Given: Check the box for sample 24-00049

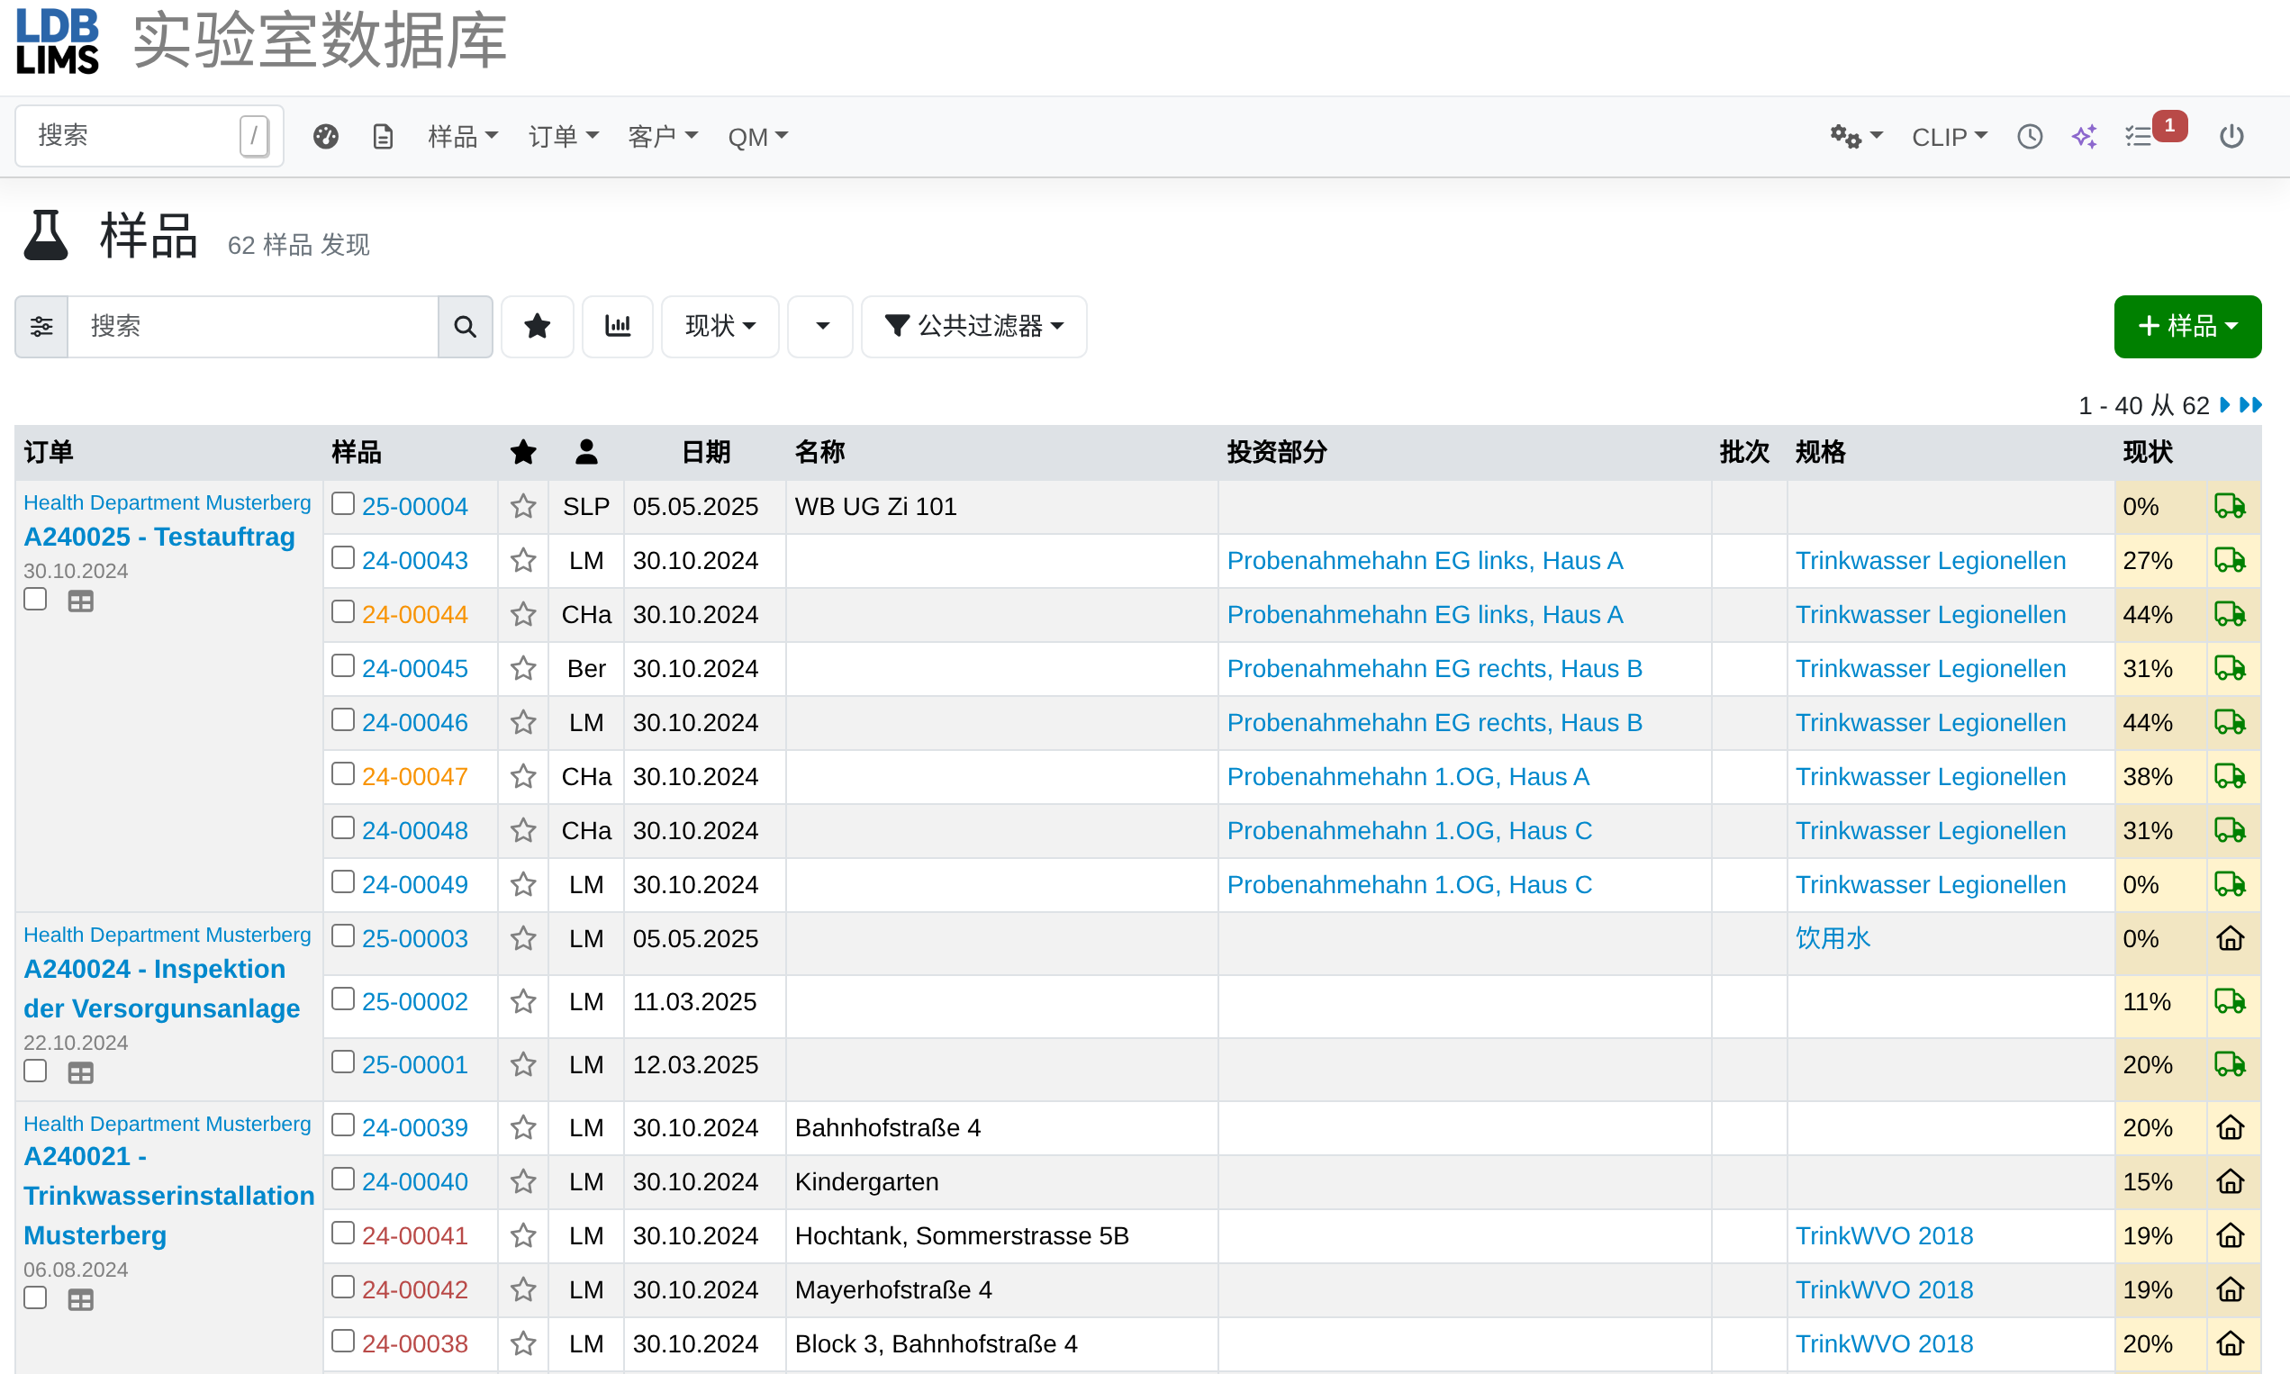Looking at the screenshot, I should click(342, 881).
